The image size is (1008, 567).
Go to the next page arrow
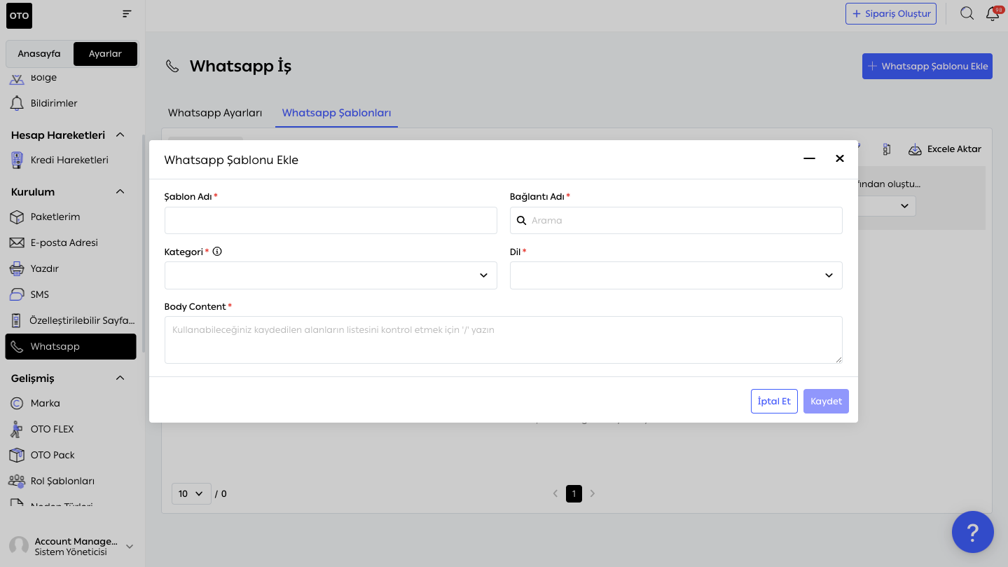593,493
